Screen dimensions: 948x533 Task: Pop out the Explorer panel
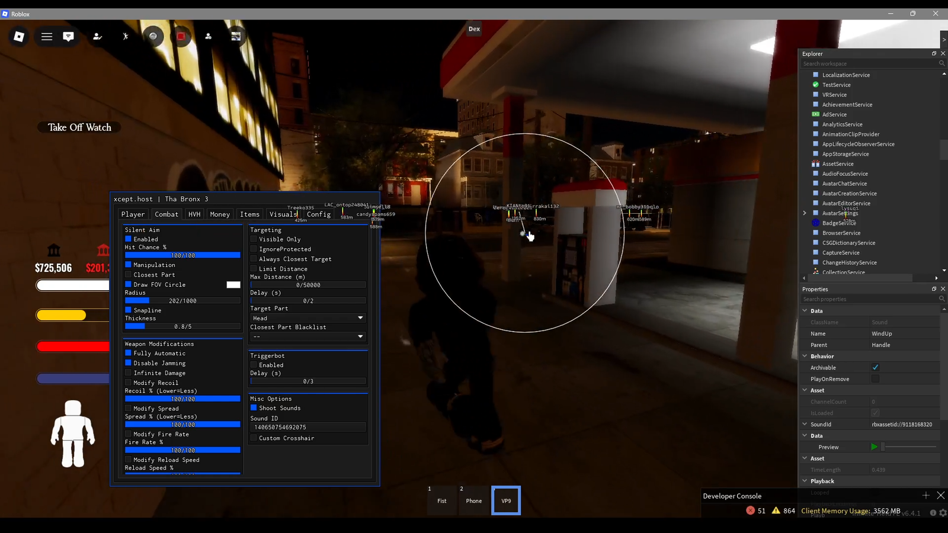[934, 53]
